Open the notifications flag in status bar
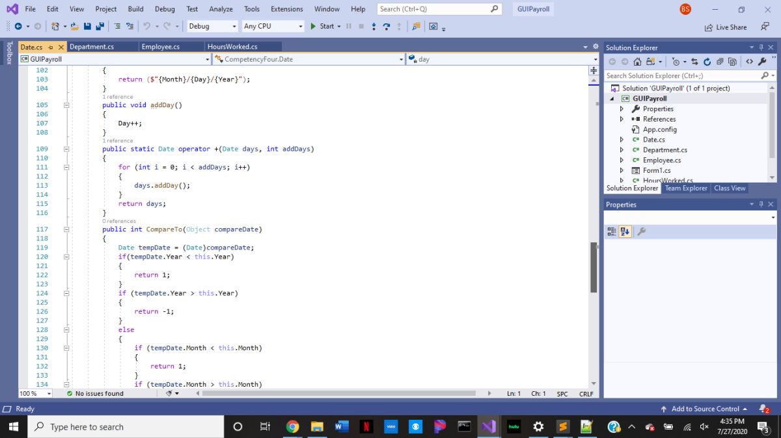The image size is (781, 438). coord(764,409)
